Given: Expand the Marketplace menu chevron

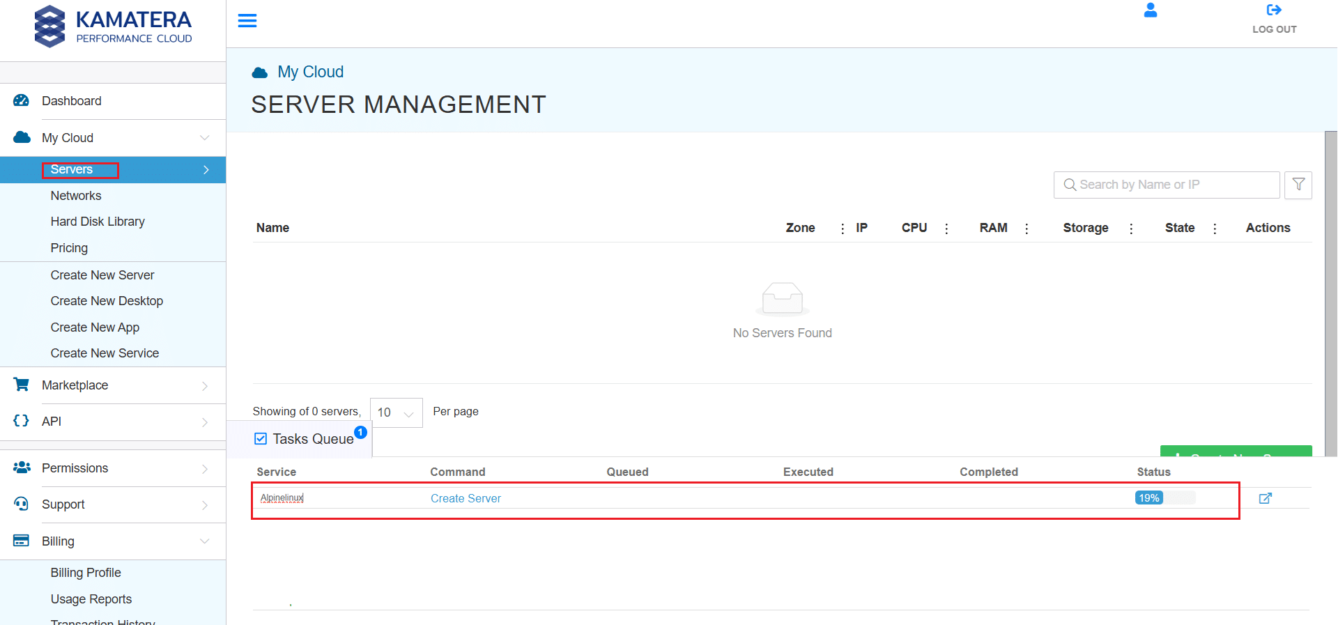Looking at the screenshot, I should point(205,386).
